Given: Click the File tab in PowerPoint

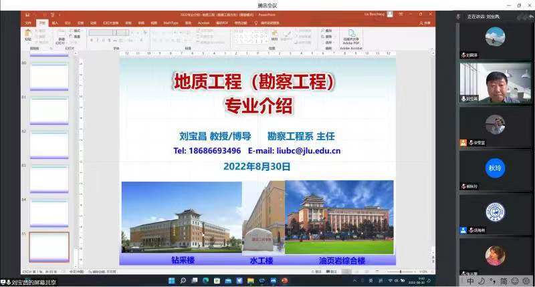Looking at the screenshot, I should 28,22.
